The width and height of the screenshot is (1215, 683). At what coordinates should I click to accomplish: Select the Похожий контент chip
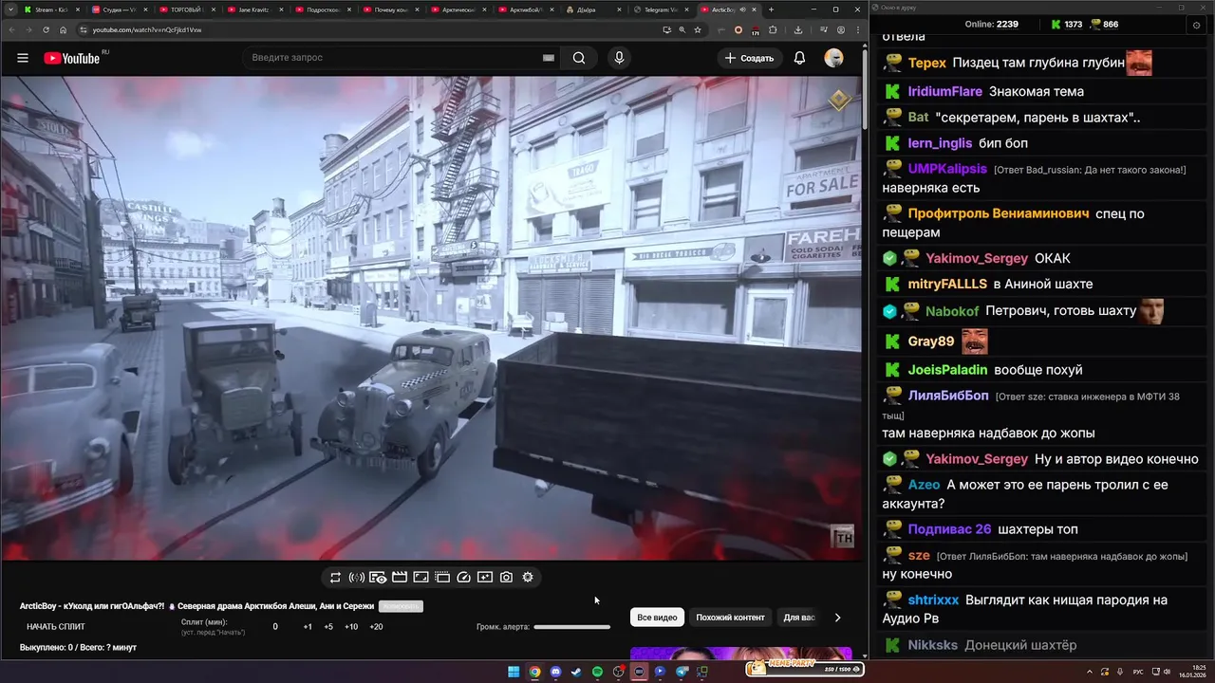(x=730, y=618)
